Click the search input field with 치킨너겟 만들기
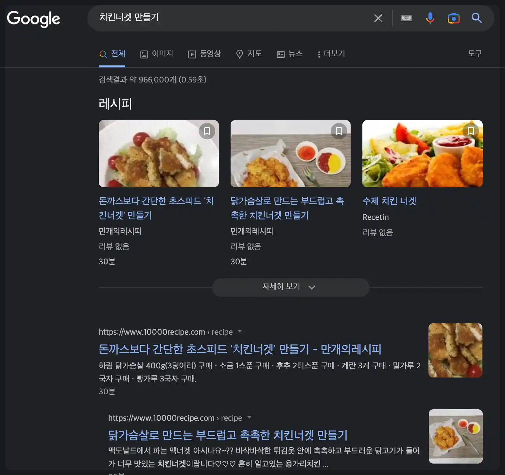The image size is (505, 475). [229, 18]
